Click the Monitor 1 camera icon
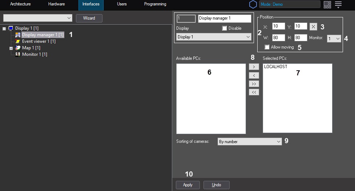355x191 pixels. coord(18,54)
